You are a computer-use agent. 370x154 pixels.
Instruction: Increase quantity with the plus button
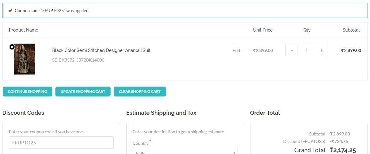(x=322, y=50)
